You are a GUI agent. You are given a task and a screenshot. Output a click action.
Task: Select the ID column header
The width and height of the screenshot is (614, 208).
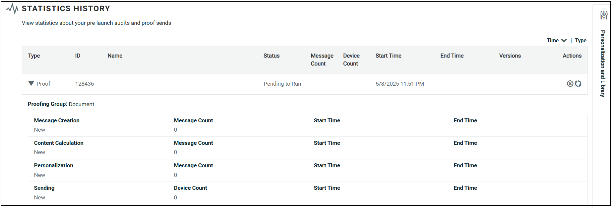click(78, 56)
